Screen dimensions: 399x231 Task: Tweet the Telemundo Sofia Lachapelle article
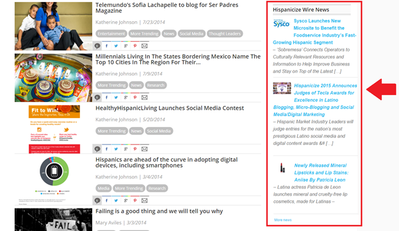pos(116,46)
